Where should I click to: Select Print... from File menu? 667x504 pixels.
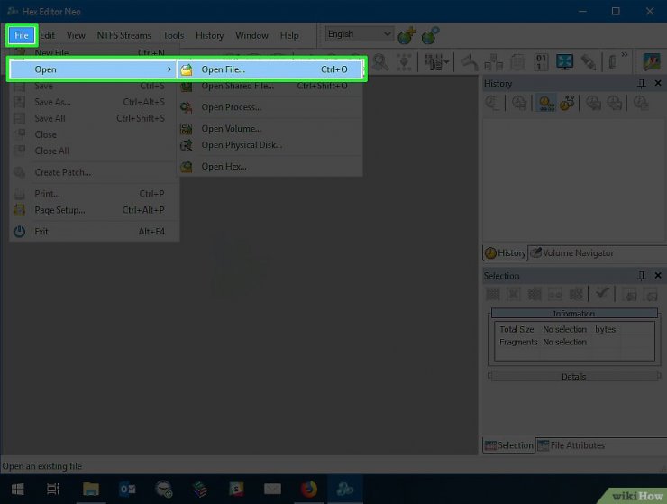94,194
